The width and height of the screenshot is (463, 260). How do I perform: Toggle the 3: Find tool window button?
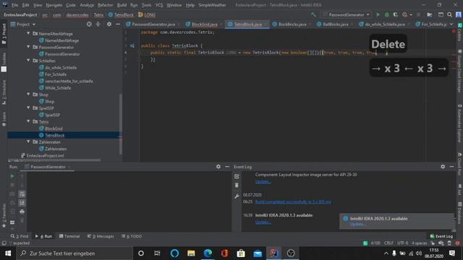coord(20,236)
